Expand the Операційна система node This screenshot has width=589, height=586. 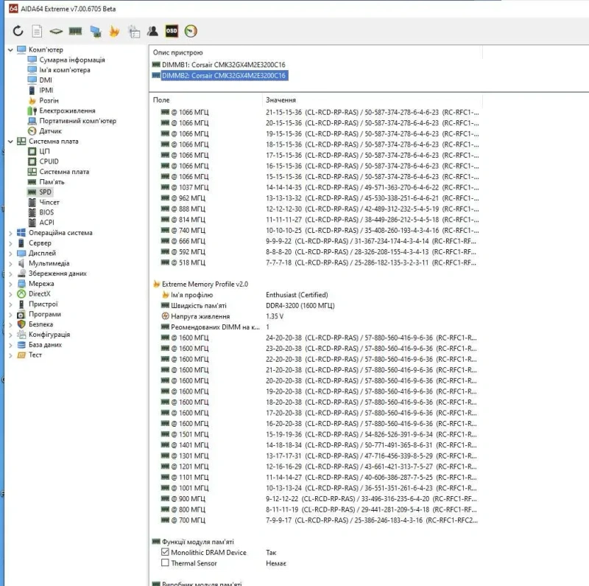[10, 233]
